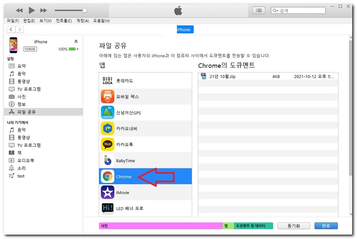Choose the 카카오내비 app icon

108,129
